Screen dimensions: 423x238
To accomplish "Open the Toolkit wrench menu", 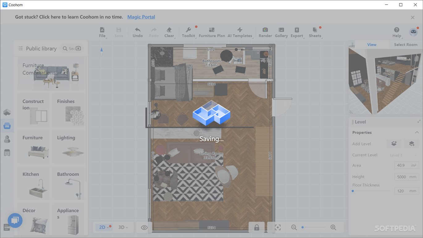I will pos(188,32).
